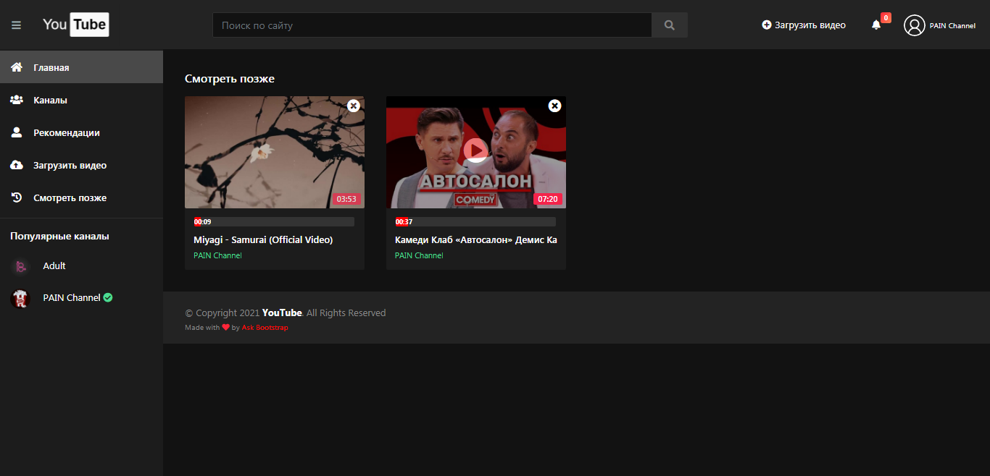The height and width of the screenshot is (476, 990).
Task: Open the PAIN Channel avatar in sidebar
Action: 20,298
